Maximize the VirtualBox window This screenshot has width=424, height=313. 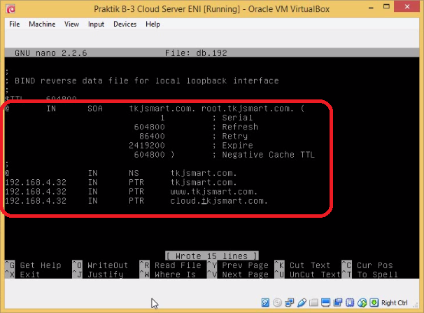pyautogui.click(x=386, y=7)
